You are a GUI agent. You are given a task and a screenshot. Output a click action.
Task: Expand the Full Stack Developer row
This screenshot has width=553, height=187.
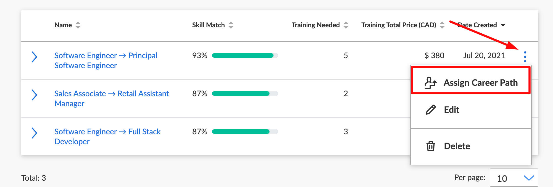click(x=34, y=133)
